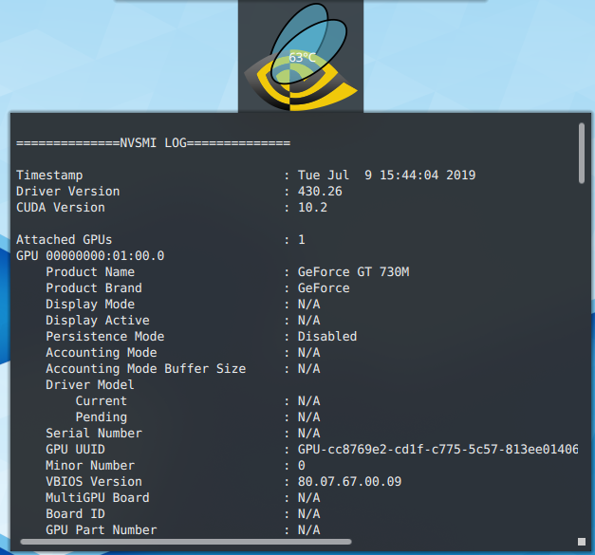Click the Product Brand row
The width and height of the screenshot is (595, 555).
(94, 288)
